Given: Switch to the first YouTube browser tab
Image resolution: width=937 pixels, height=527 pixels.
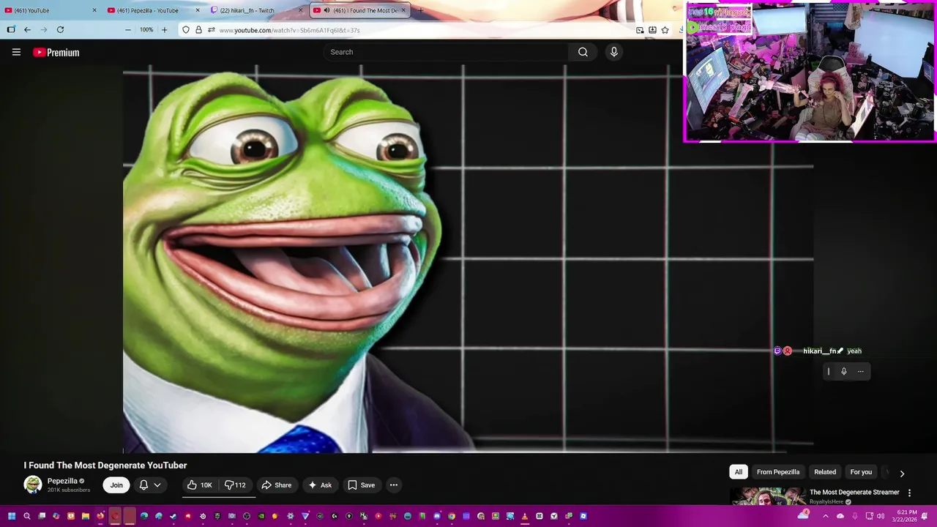Looking at the screenshot, I should (x=51, y=10).
